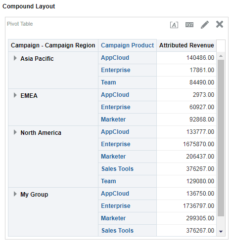Click the Attributed Revenue column header
This screenshot has width=231, height=243.
click(x=186, y=45)
